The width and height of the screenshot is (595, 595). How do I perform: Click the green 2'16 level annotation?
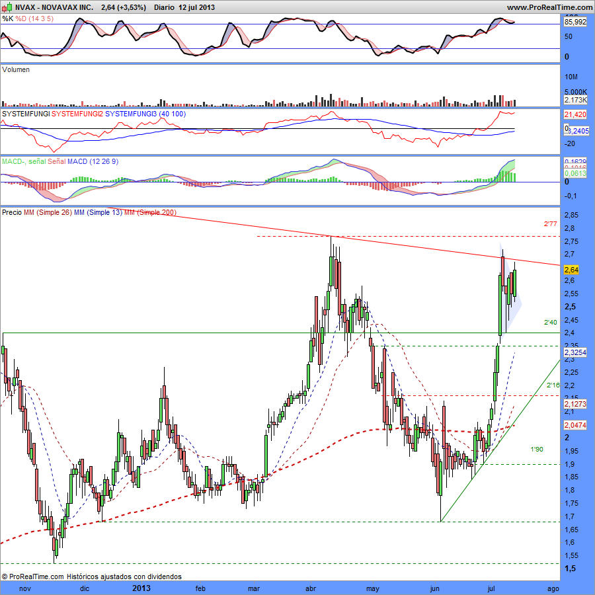553,385
